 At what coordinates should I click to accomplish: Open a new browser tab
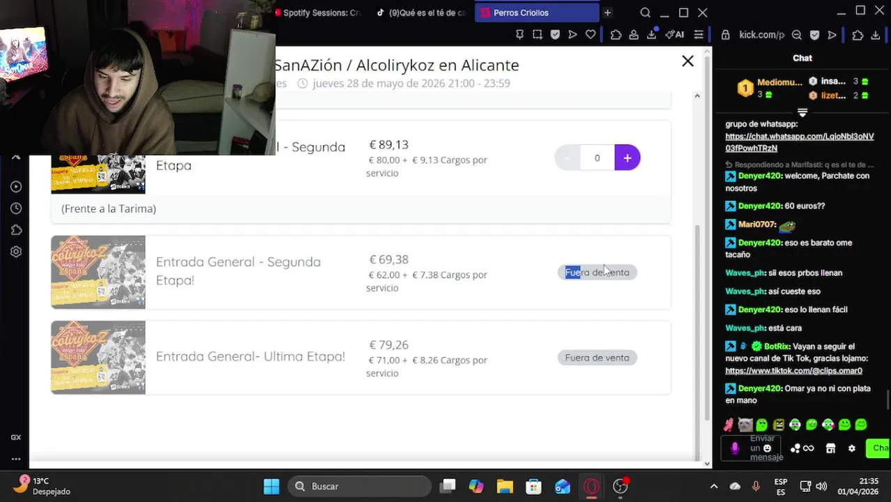pos(607,13)
